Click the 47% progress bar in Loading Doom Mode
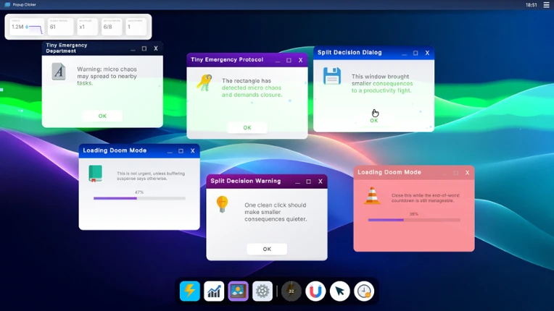554x311 pixels. [x=139, y=198]
